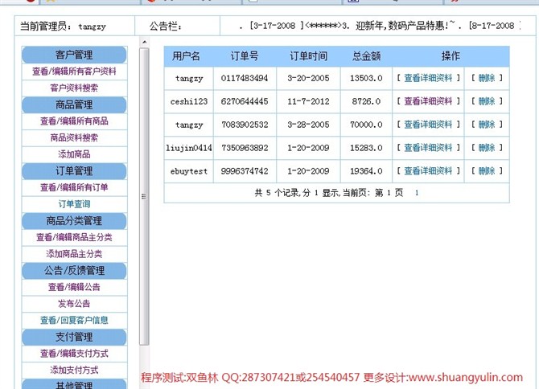Click the sidebar frame vertical scrollbar thumb
The image size is (539, 389).
tap(144, 196)
